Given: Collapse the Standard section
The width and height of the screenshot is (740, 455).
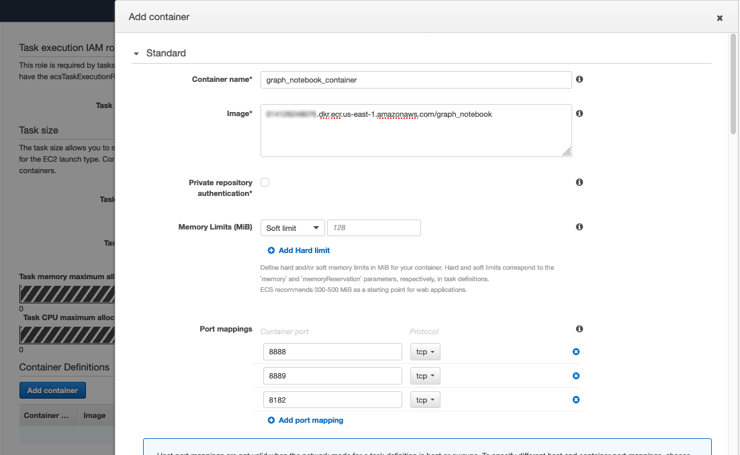Looking at the screenshot, I should (x=136, y=54).
